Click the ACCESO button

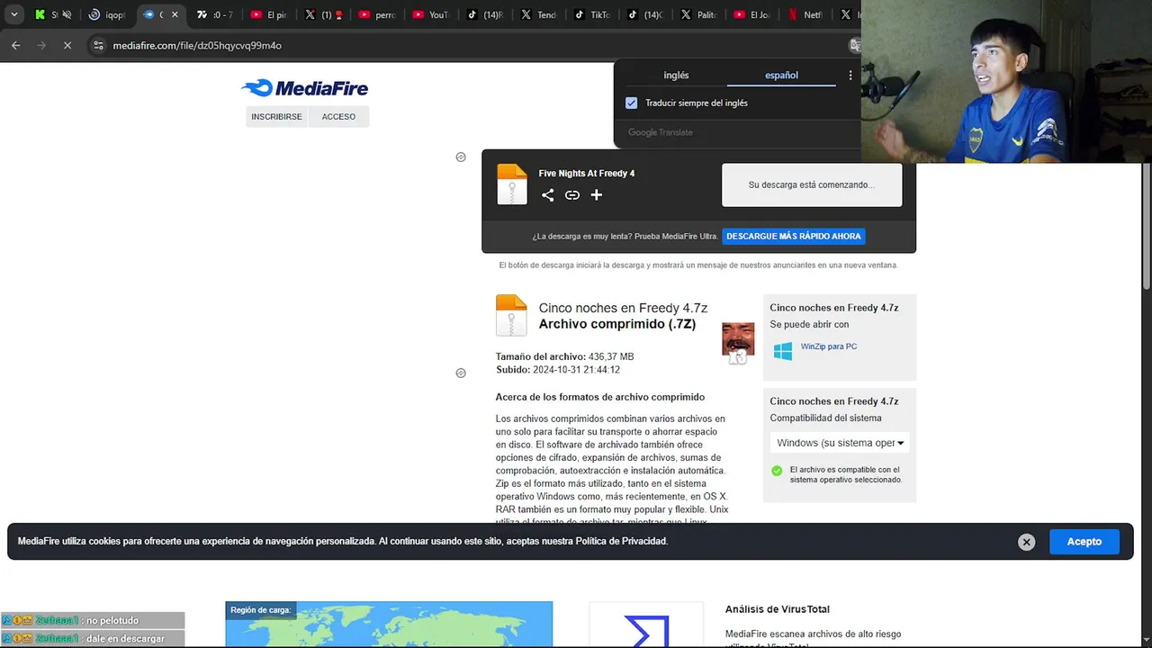(338, 117)
